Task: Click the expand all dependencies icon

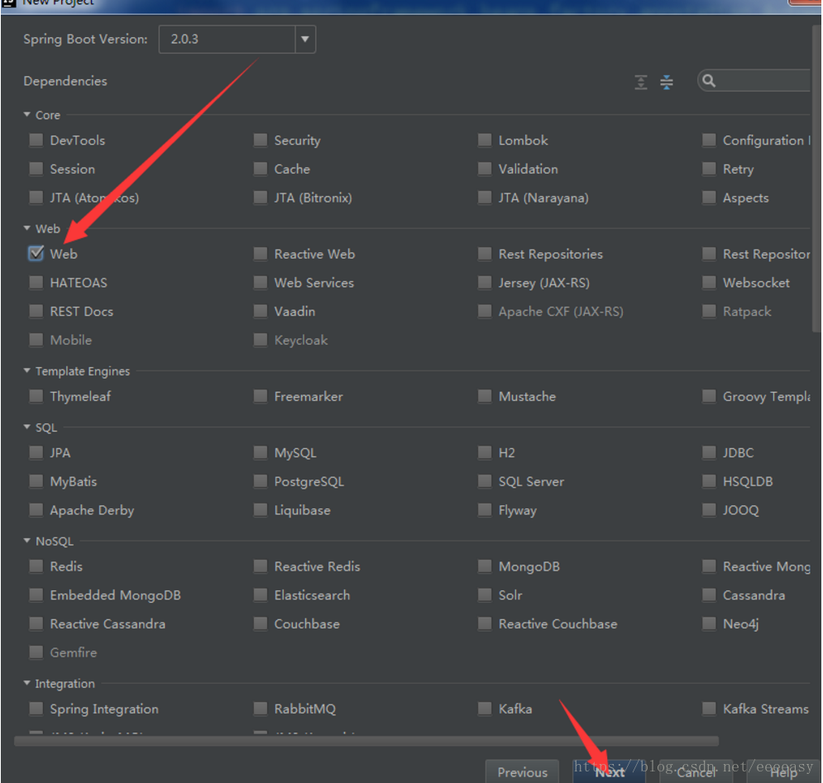Action: coord(641,82)
